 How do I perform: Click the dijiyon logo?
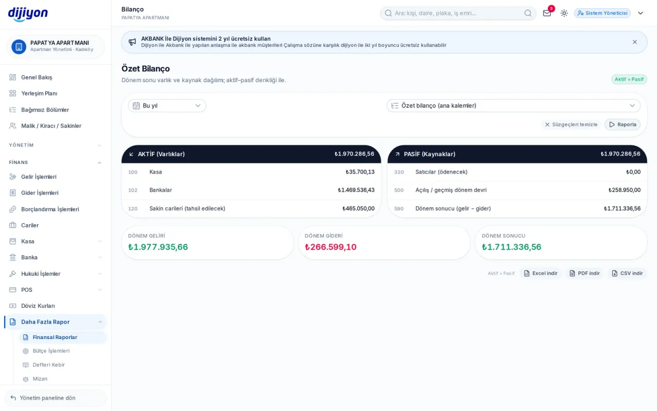(x=28, y=14)
